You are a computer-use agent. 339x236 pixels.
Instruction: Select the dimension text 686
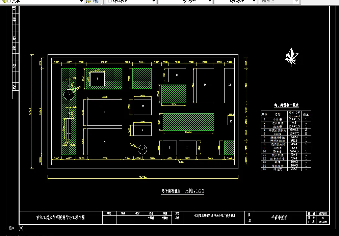181,161
